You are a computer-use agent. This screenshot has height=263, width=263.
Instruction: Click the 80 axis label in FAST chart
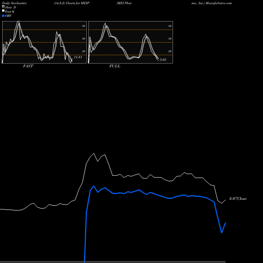coord(84,26)
